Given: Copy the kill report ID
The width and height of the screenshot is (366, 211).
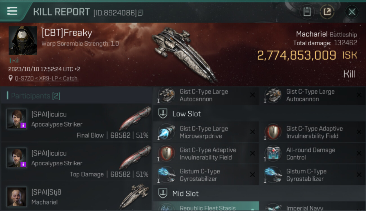Looking at the screenshot, I should click(140, 13).
